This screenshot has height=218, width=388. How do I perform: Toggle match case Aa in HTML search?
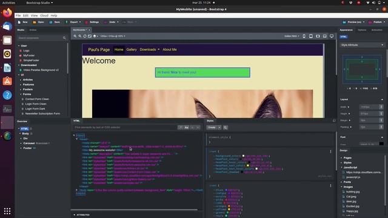(187, 128)
